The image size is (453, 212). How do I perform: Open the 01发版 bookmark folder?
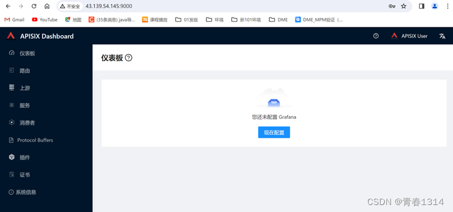tap(187, 20)
